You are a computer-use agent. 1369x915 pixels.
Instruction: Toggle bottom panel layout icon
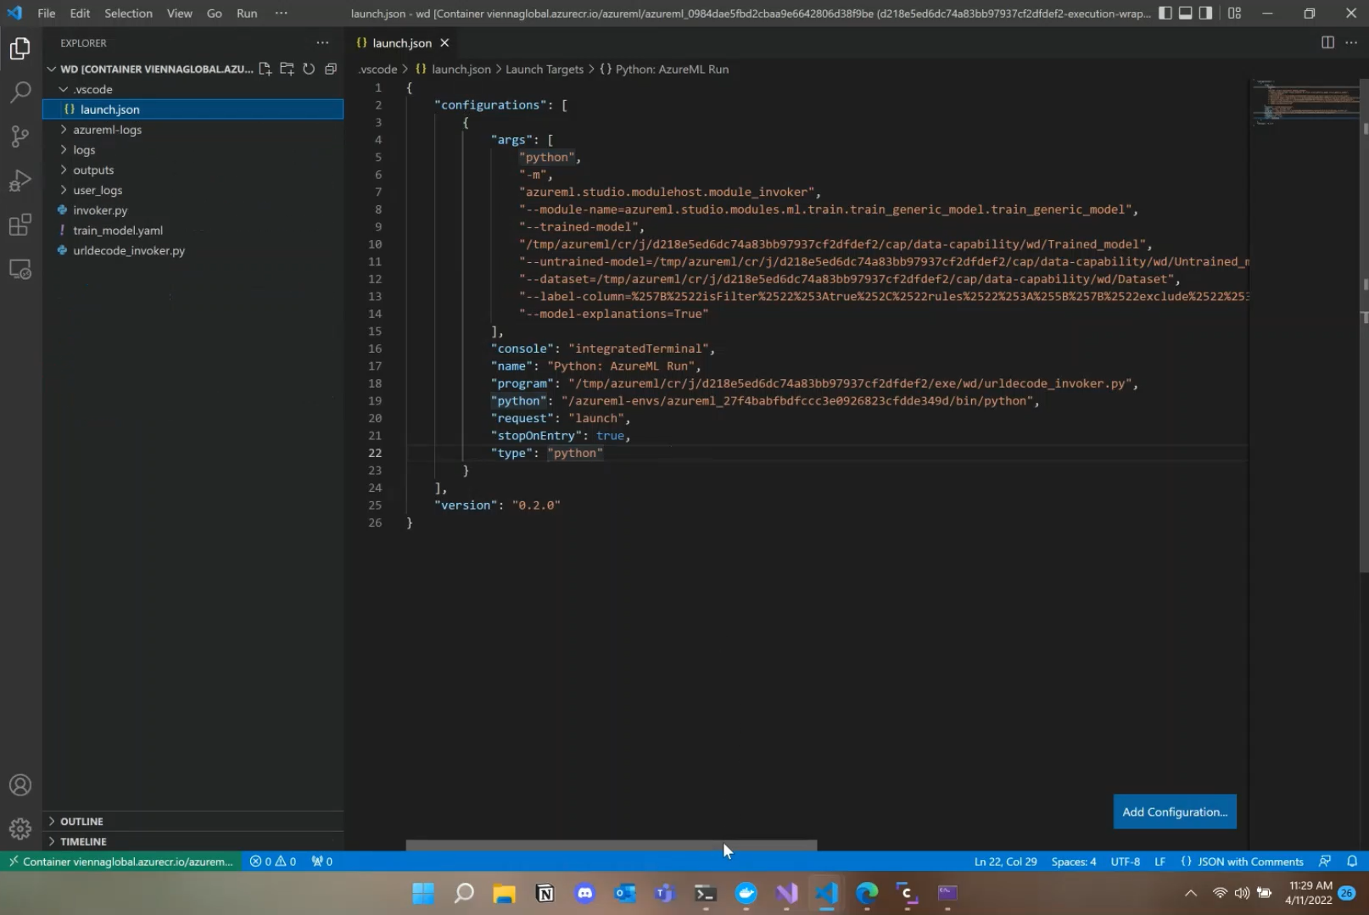(x=1186, y=13)
